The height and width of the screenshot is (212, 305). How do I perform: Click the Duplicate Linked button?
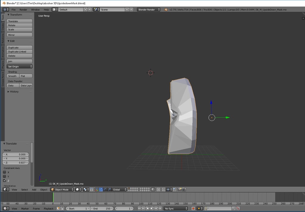click(x=19, y=52)
